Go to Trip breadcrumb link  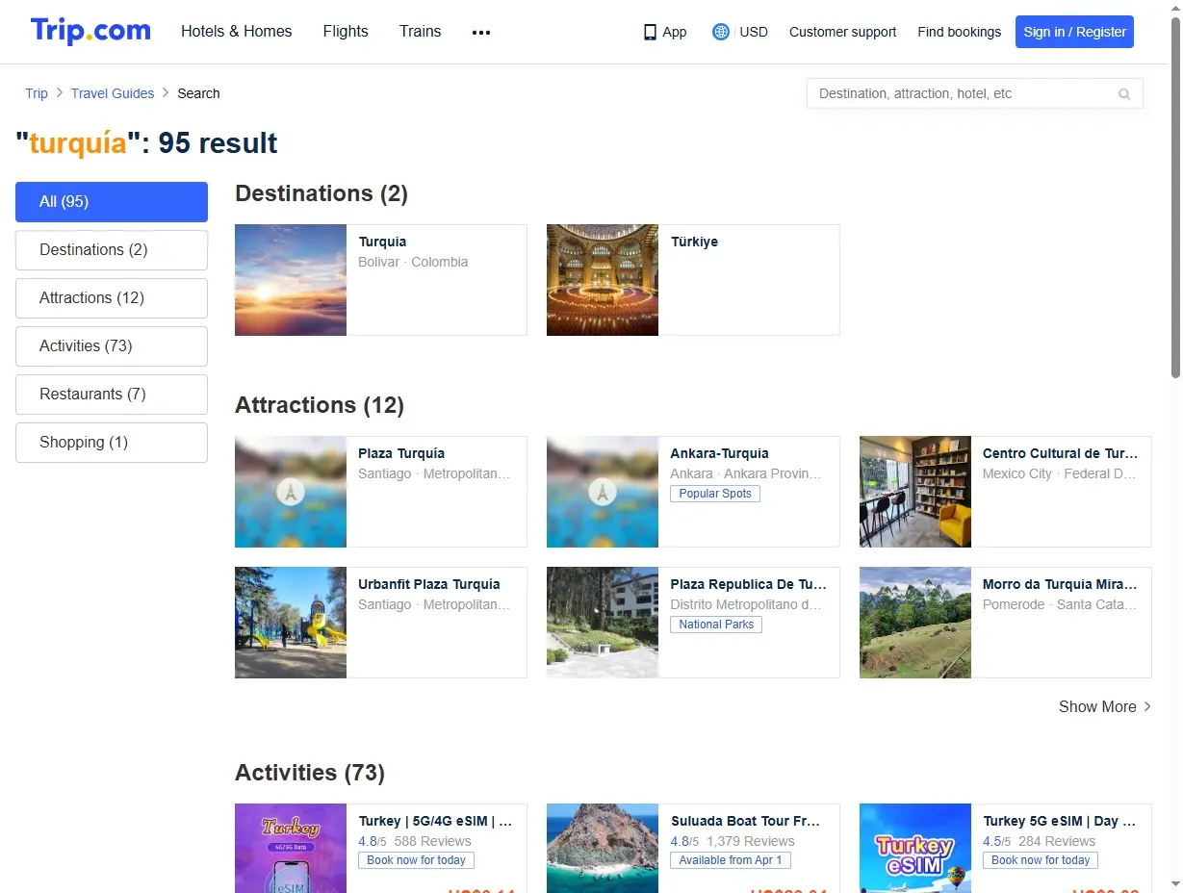point(37,93)
